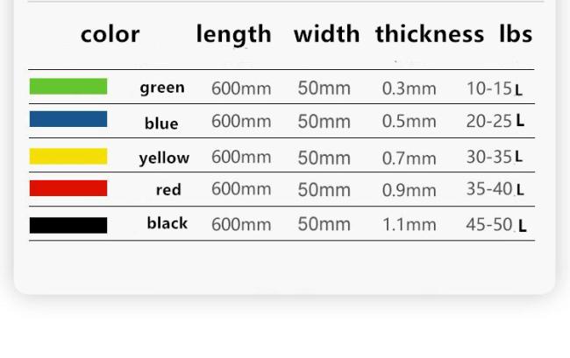
Task: Click the green color swatch
Action: tap(68, 87)
